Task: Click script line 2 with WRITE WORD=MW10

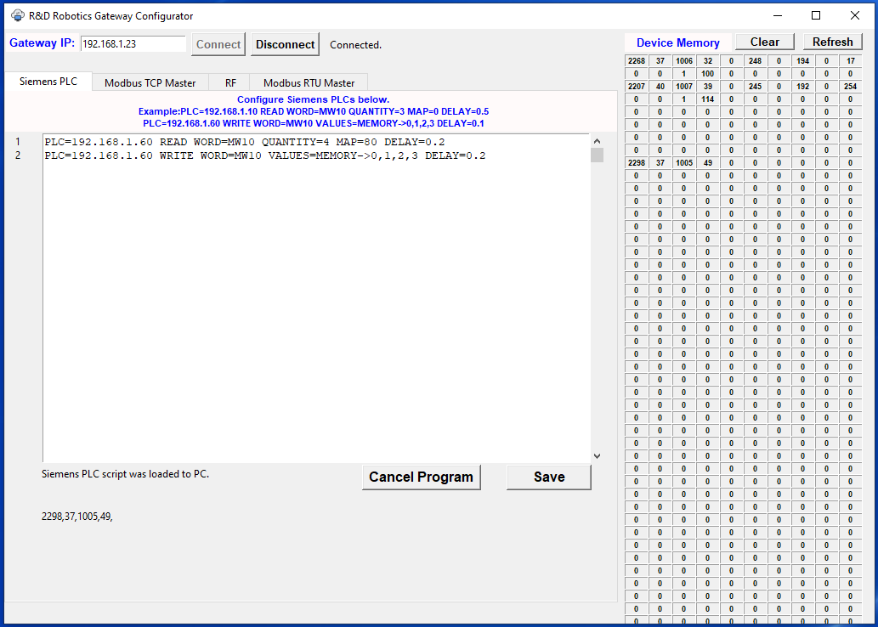Action: point(265,155)
